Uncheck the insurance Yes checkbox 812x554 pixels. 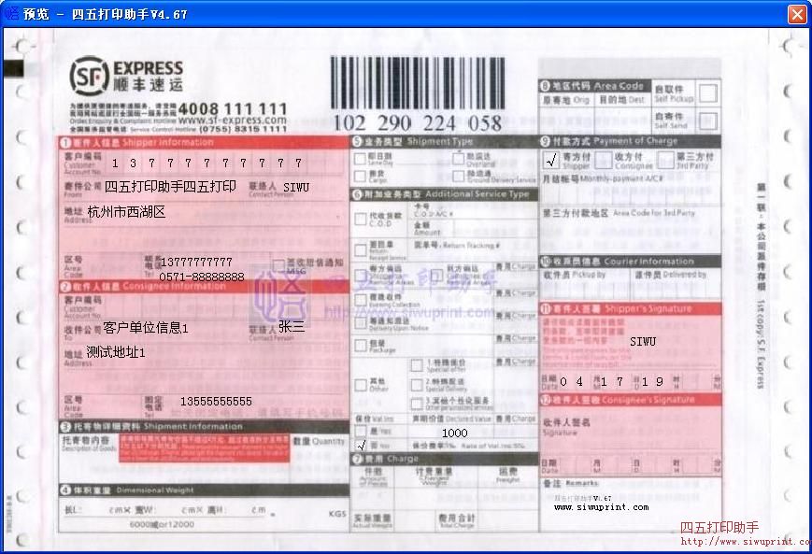point(360,446)
